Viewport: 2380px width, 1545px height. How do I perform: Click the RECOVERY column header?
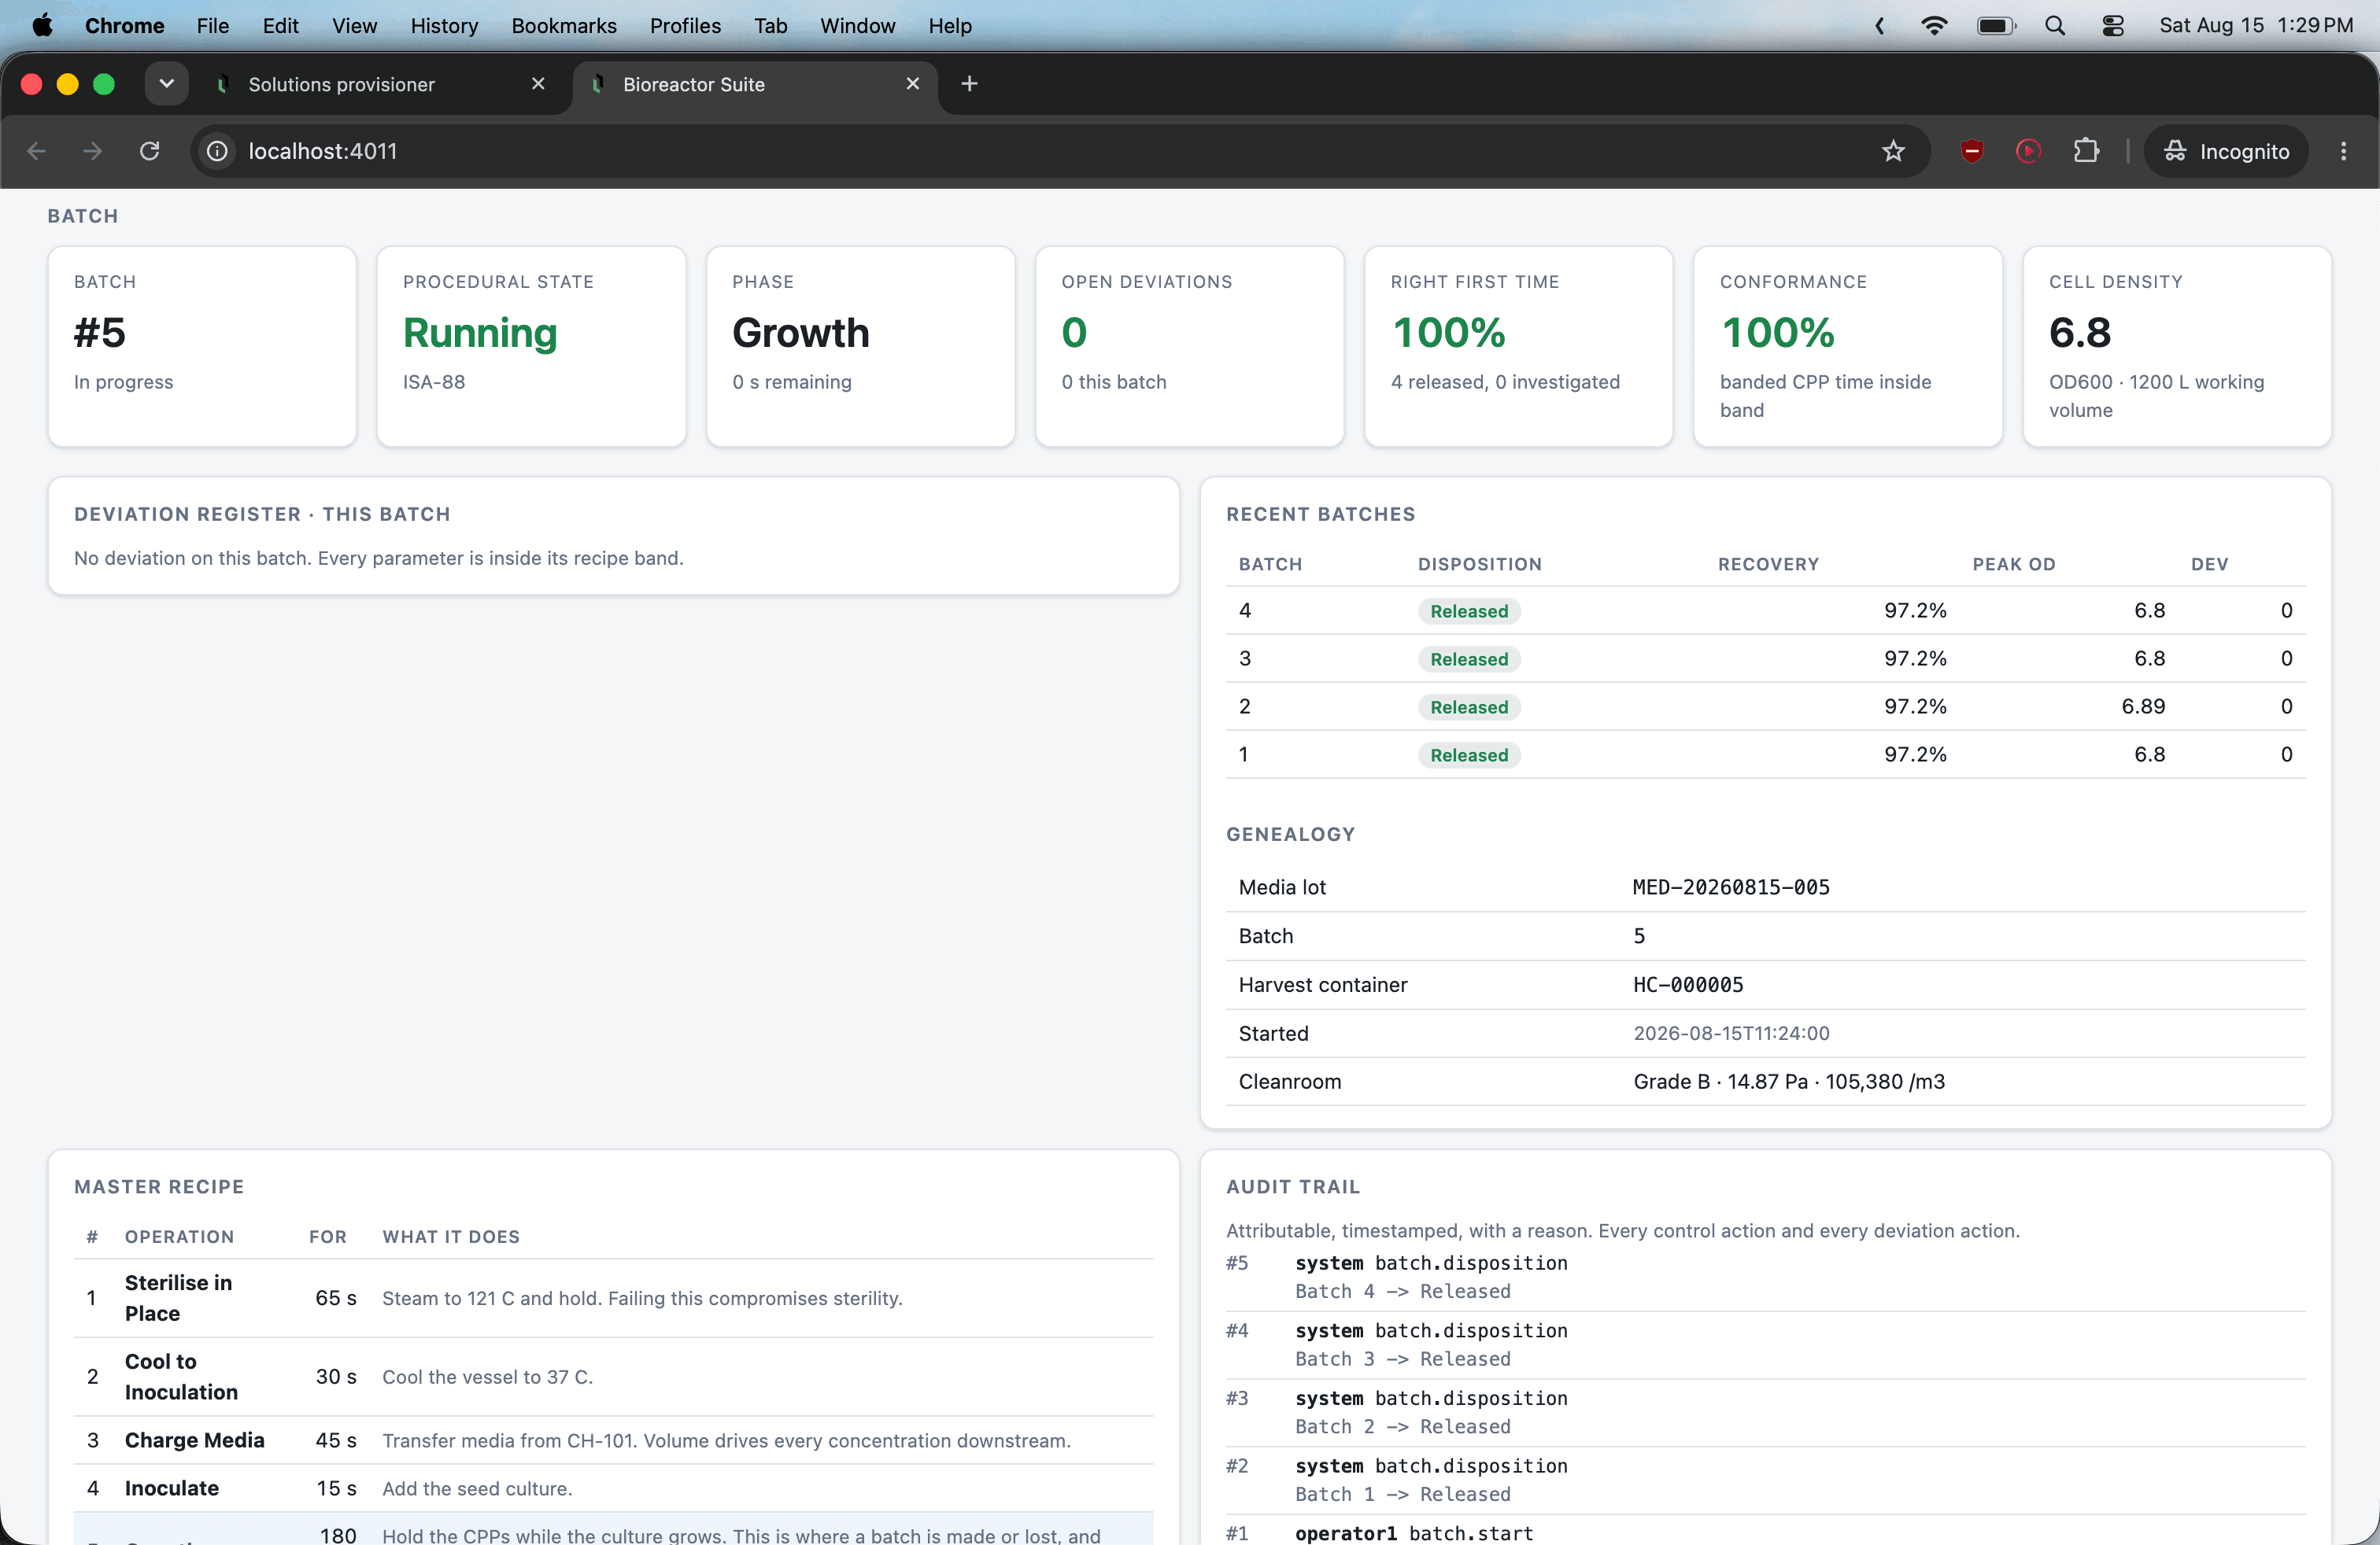point(1768,563)
